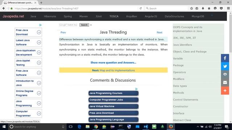Screen dimensions: 232x130
Task: Share page via the email envelope icon
Action: click(225, 82)
